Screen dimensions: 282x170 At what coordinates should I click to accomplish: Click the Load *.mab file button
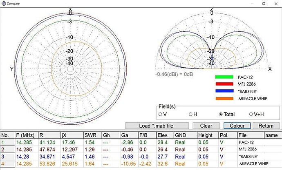tap(157, 126)
